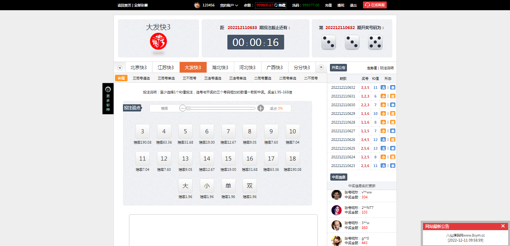Select sum value 18 bet tile

pos(292,159)
